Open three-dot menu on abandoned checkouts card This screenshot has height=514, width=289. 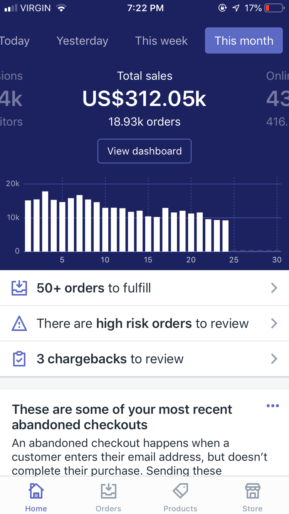[x=272, y=406]
